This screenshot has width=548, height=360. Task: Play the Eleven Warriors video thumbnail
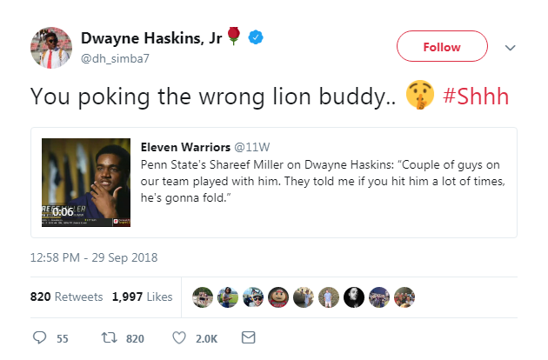[80, 183]
